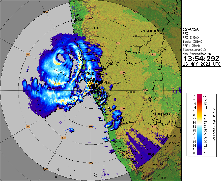Click the Satara city label
Viewport: 222px width, 181px height.
point(101,46)
